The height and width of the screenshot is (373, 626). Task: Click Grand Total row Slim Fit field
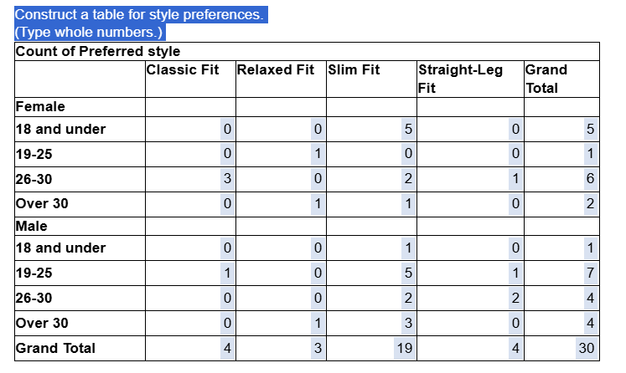pos(404,349)
